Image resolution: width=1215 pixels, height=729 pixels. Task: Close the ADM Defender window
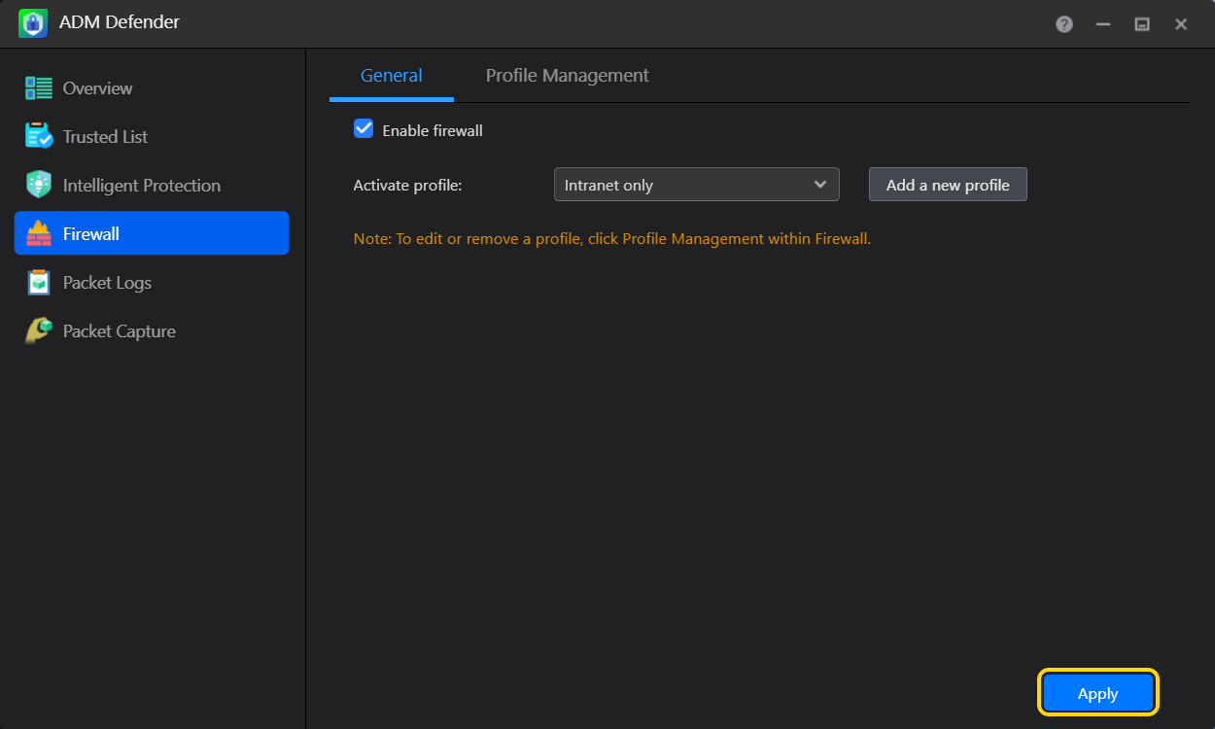1181,24
